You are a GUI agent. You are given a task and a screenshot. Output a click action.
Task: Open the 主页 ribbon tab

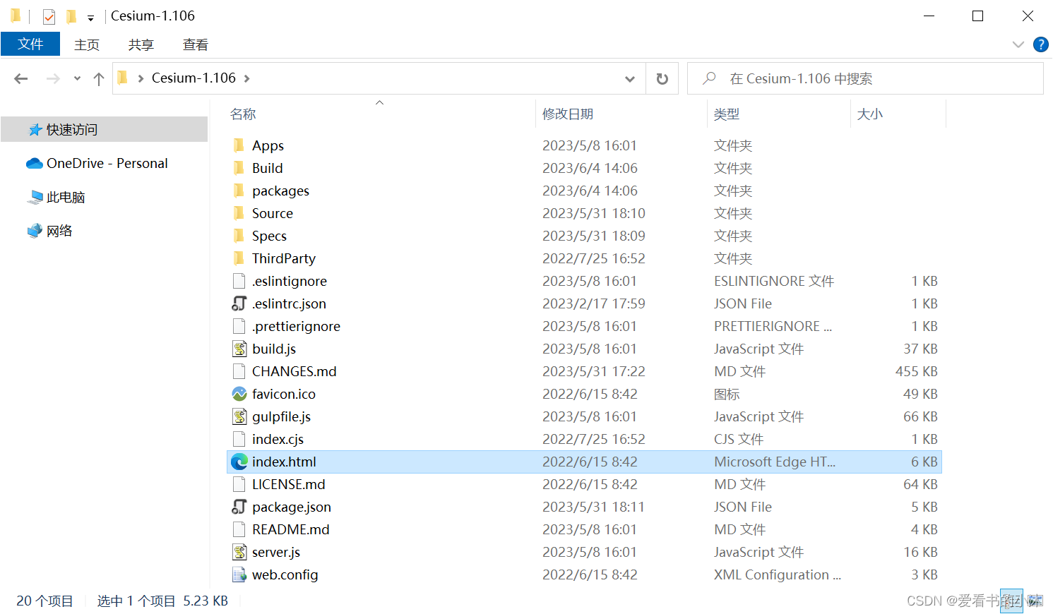tap(87, 44)
